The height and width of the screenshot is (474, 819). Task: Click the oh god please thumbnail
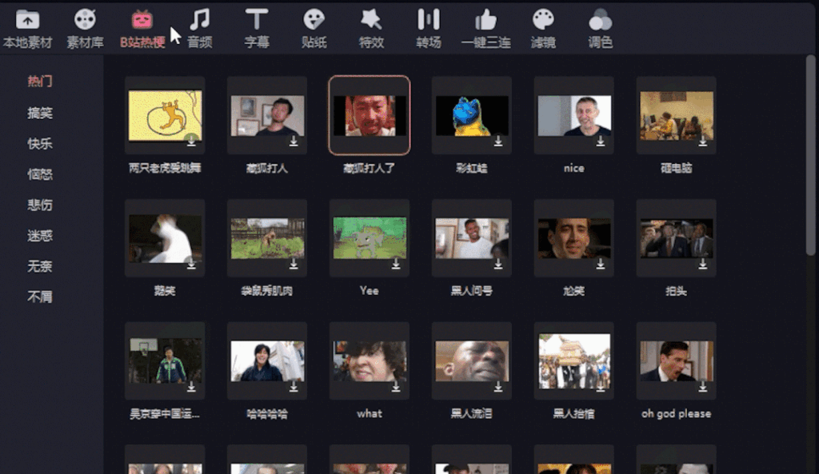tap(676, 361)
